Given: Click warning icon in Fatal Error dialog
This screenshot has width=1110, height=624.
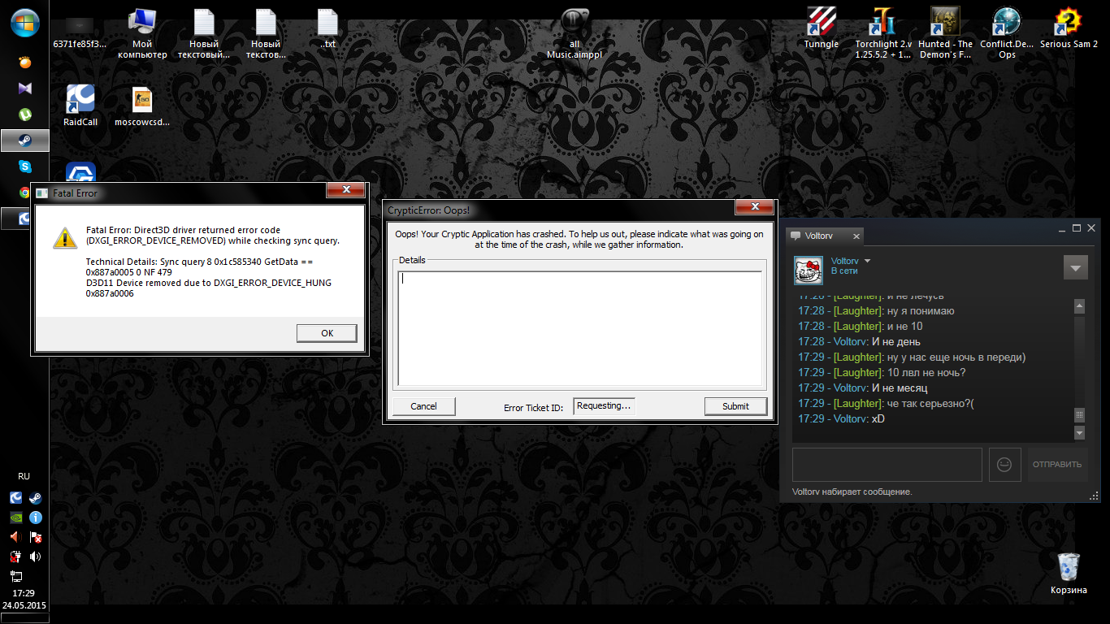Looking at the screenshot, I should tap(64, 238).
